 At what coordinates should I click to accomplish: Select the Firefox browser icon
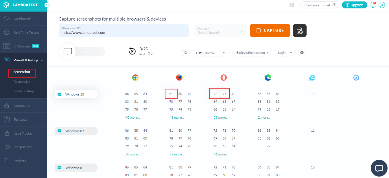tap(179, 77)
